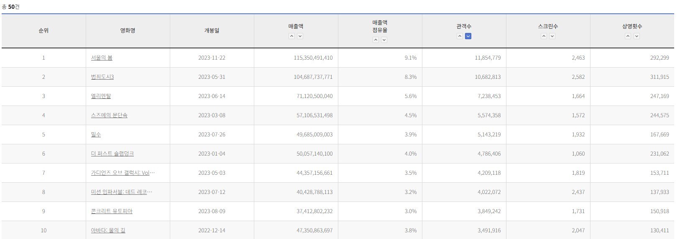The height and width of the screenshot is (239, 680).
Task: Open the 범죄도시3 movie link
Action: (102, 77)
